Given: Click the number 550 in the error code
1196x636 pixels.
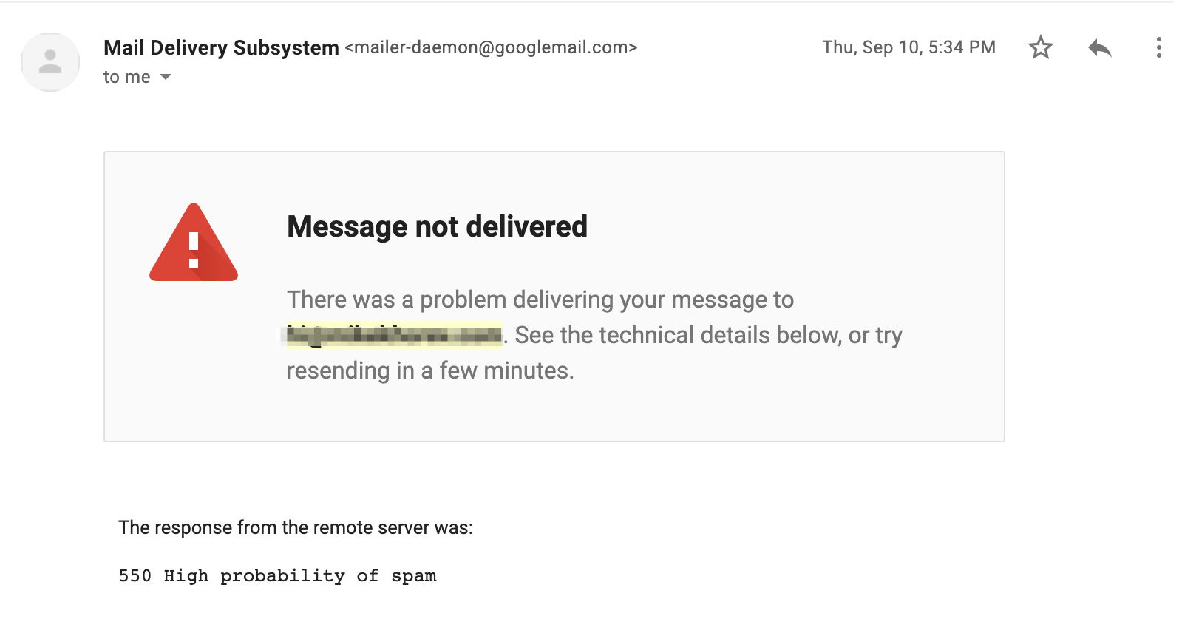Looking at the screenshot, I should [135, 576].
